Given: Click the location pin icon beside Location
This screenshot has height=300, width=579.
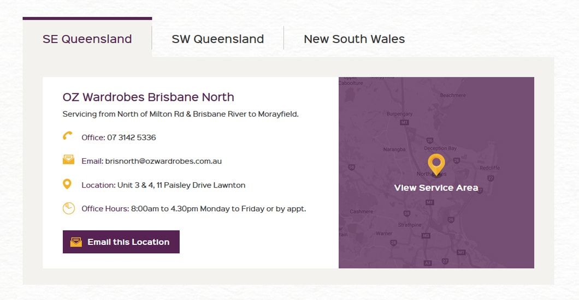Looking at the screenshot, I should tap(67, 184).
